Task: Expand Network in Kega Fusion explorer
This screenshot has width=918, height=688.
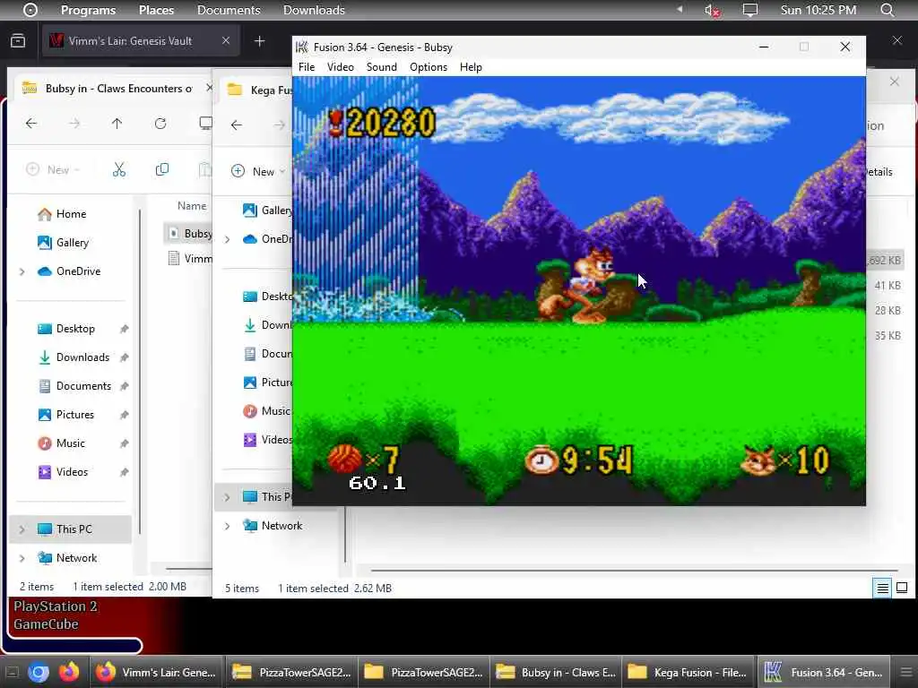Action: click(x=227, y=526)
